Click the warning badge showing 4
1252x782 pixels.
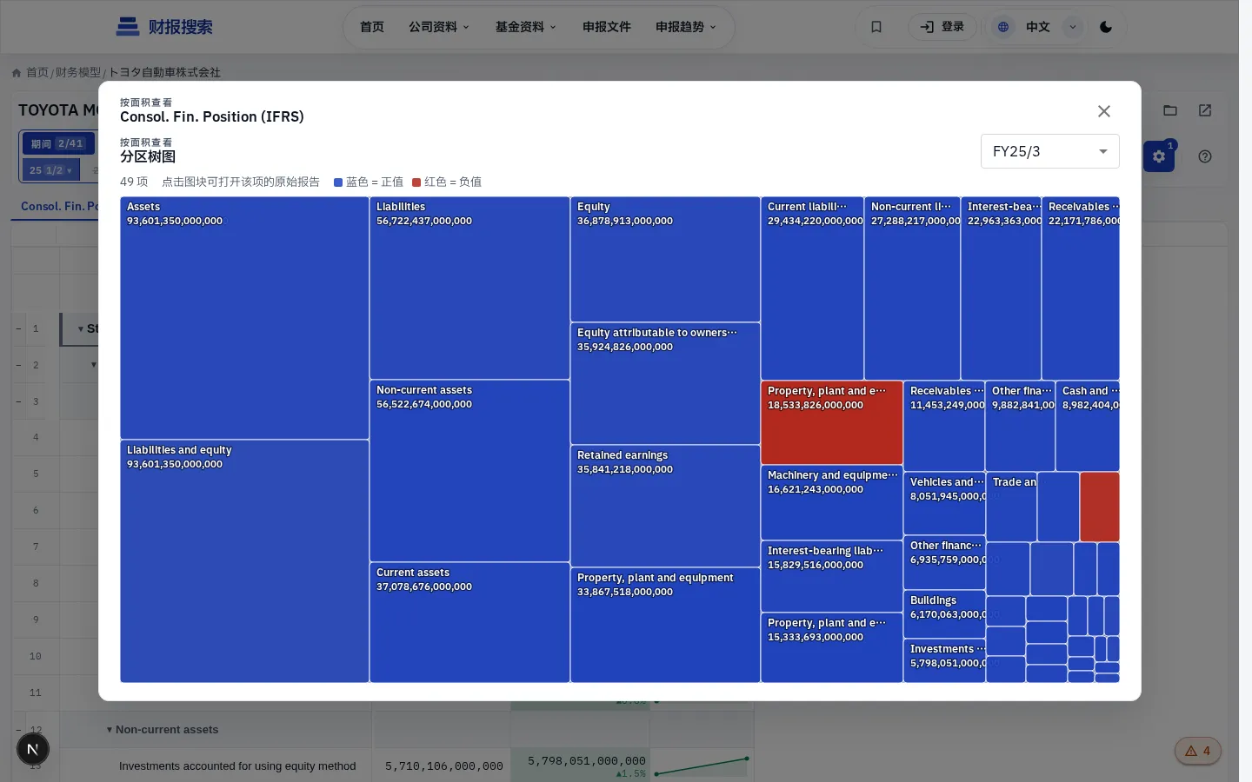pos(1198,751)
